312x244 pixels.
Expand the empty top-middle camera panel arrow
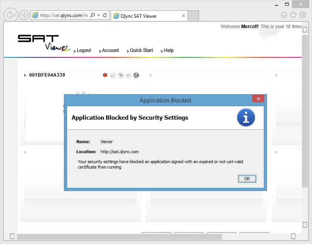pos(151,75)
